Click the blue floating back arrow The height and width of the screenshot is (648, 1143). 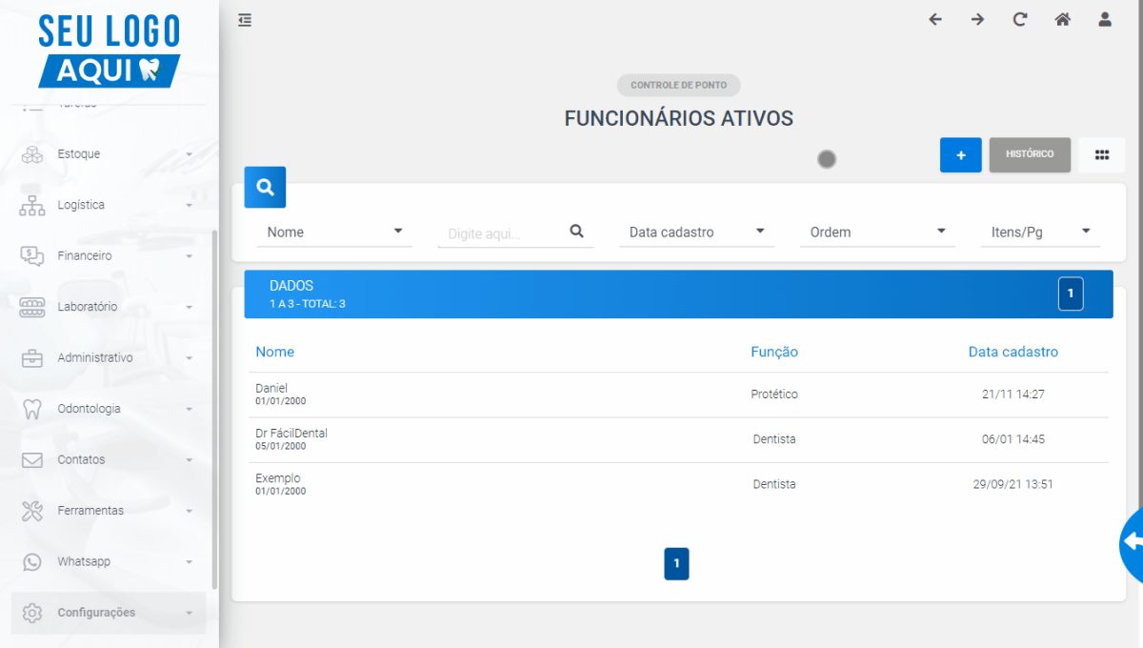pos(1132,542)
